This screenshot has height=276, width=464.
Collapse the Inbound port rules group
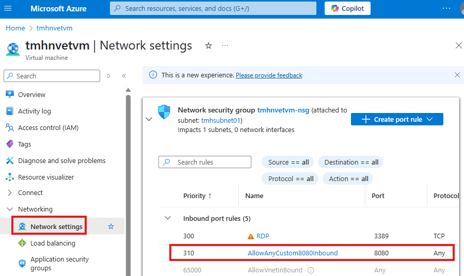click(x=168, y=218)
